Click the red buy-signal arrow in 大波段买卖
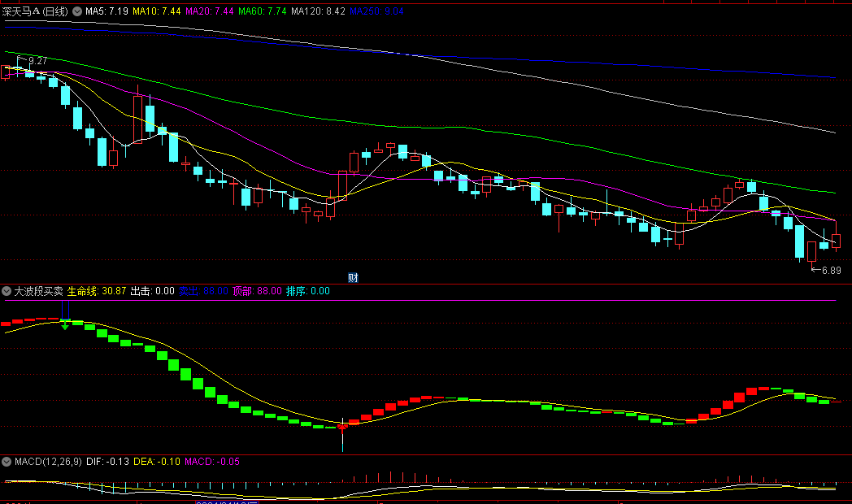This screenshot has height=504, width=852. [342, 428]
